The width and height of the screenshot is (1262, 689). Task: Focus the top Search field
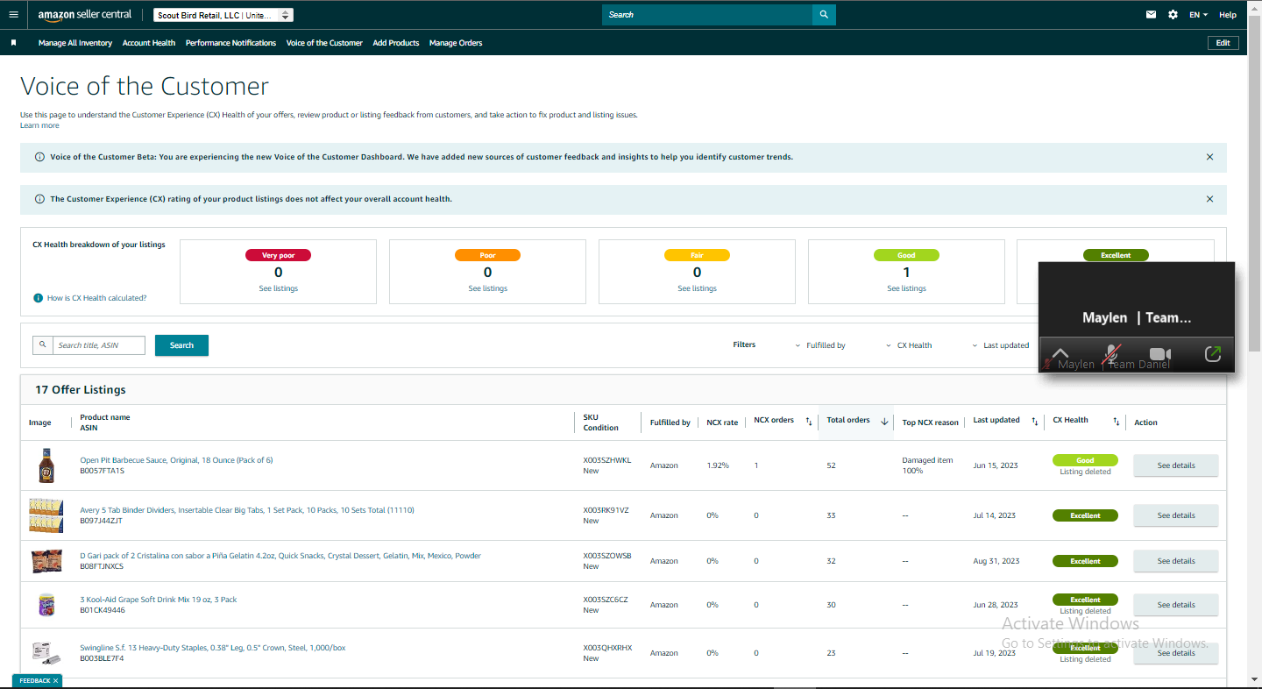[707, 15]
